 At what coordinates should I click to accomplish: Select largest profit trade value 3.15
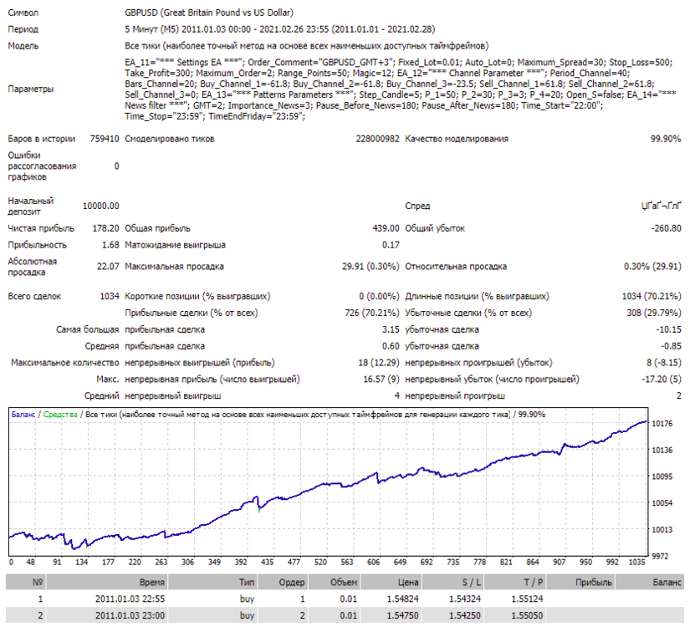click(x=391, y=329)
